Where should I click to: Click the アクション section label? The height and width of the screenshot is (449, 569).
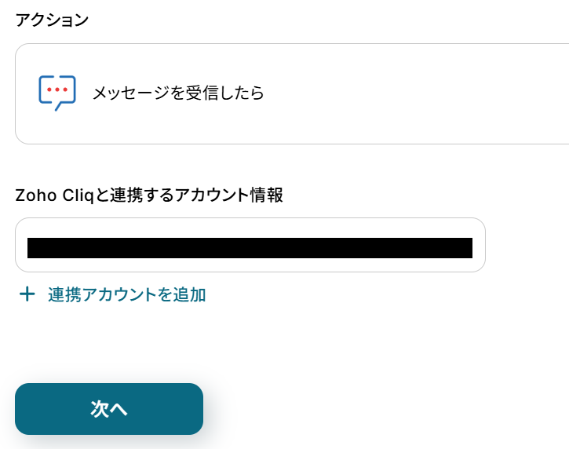pos(52,20)
